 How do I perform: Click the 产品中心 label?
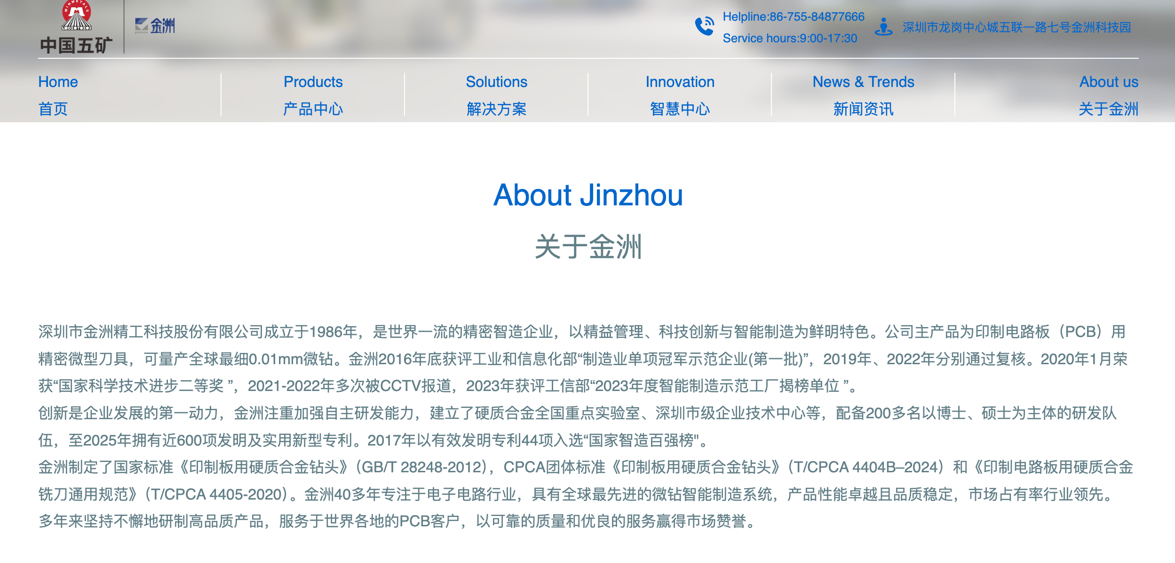coord(313,109)
